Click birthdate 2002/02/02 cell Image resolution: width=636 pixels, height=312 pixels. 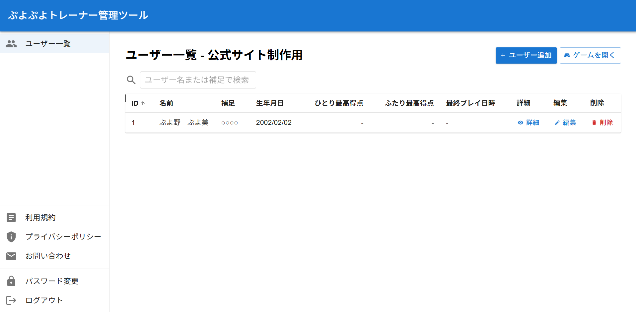274,123
